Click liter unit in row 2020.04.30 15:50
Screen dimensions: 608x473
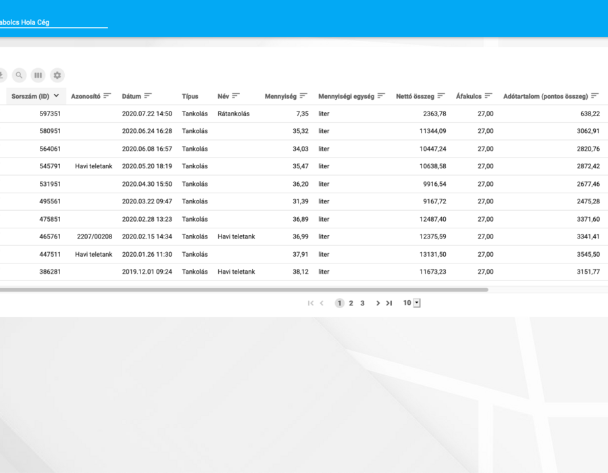[324, 184]
